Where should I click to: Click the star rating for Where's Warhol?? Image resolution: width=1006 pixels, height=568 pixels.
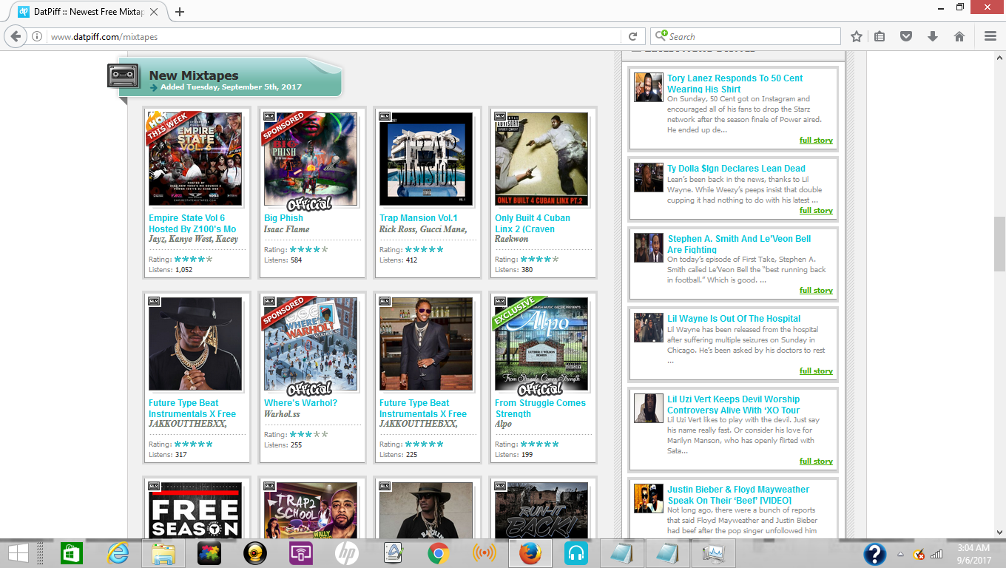[308, 434]
